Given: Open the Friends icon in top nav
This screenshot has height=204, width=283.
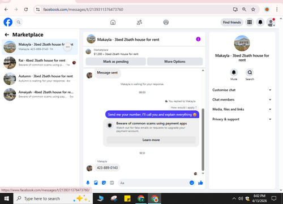Looking at the screenshot, I should [139, 23].
